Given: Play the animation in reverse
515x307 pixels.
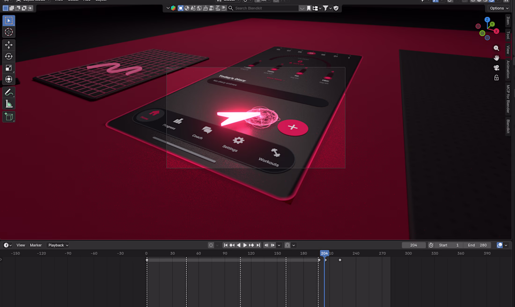Looking at the screenshot, I should pos(238,245).
